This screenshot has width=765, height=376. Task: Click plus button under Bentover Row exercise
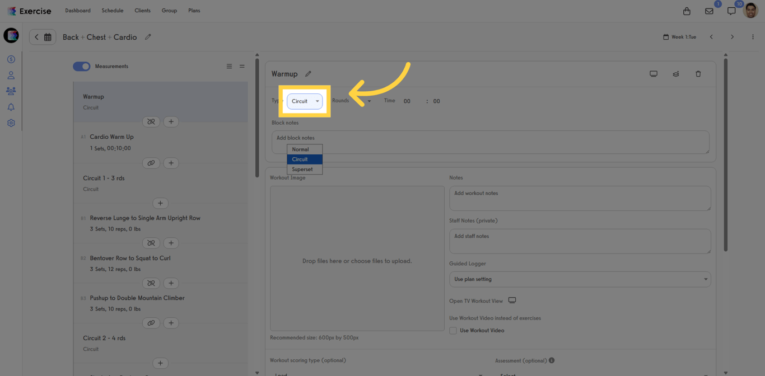pyautogui.click(x=171, y=283)
